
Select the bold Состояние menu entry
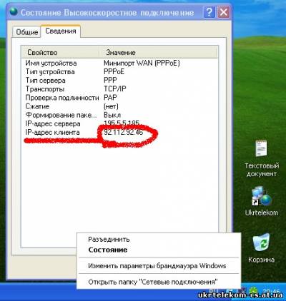108,250
